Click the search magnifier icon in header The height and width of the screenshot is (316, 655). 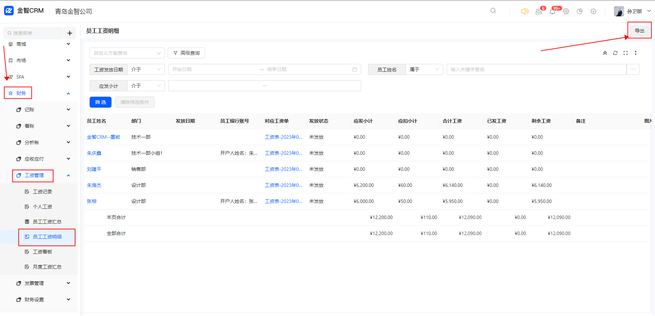[493, 11]
